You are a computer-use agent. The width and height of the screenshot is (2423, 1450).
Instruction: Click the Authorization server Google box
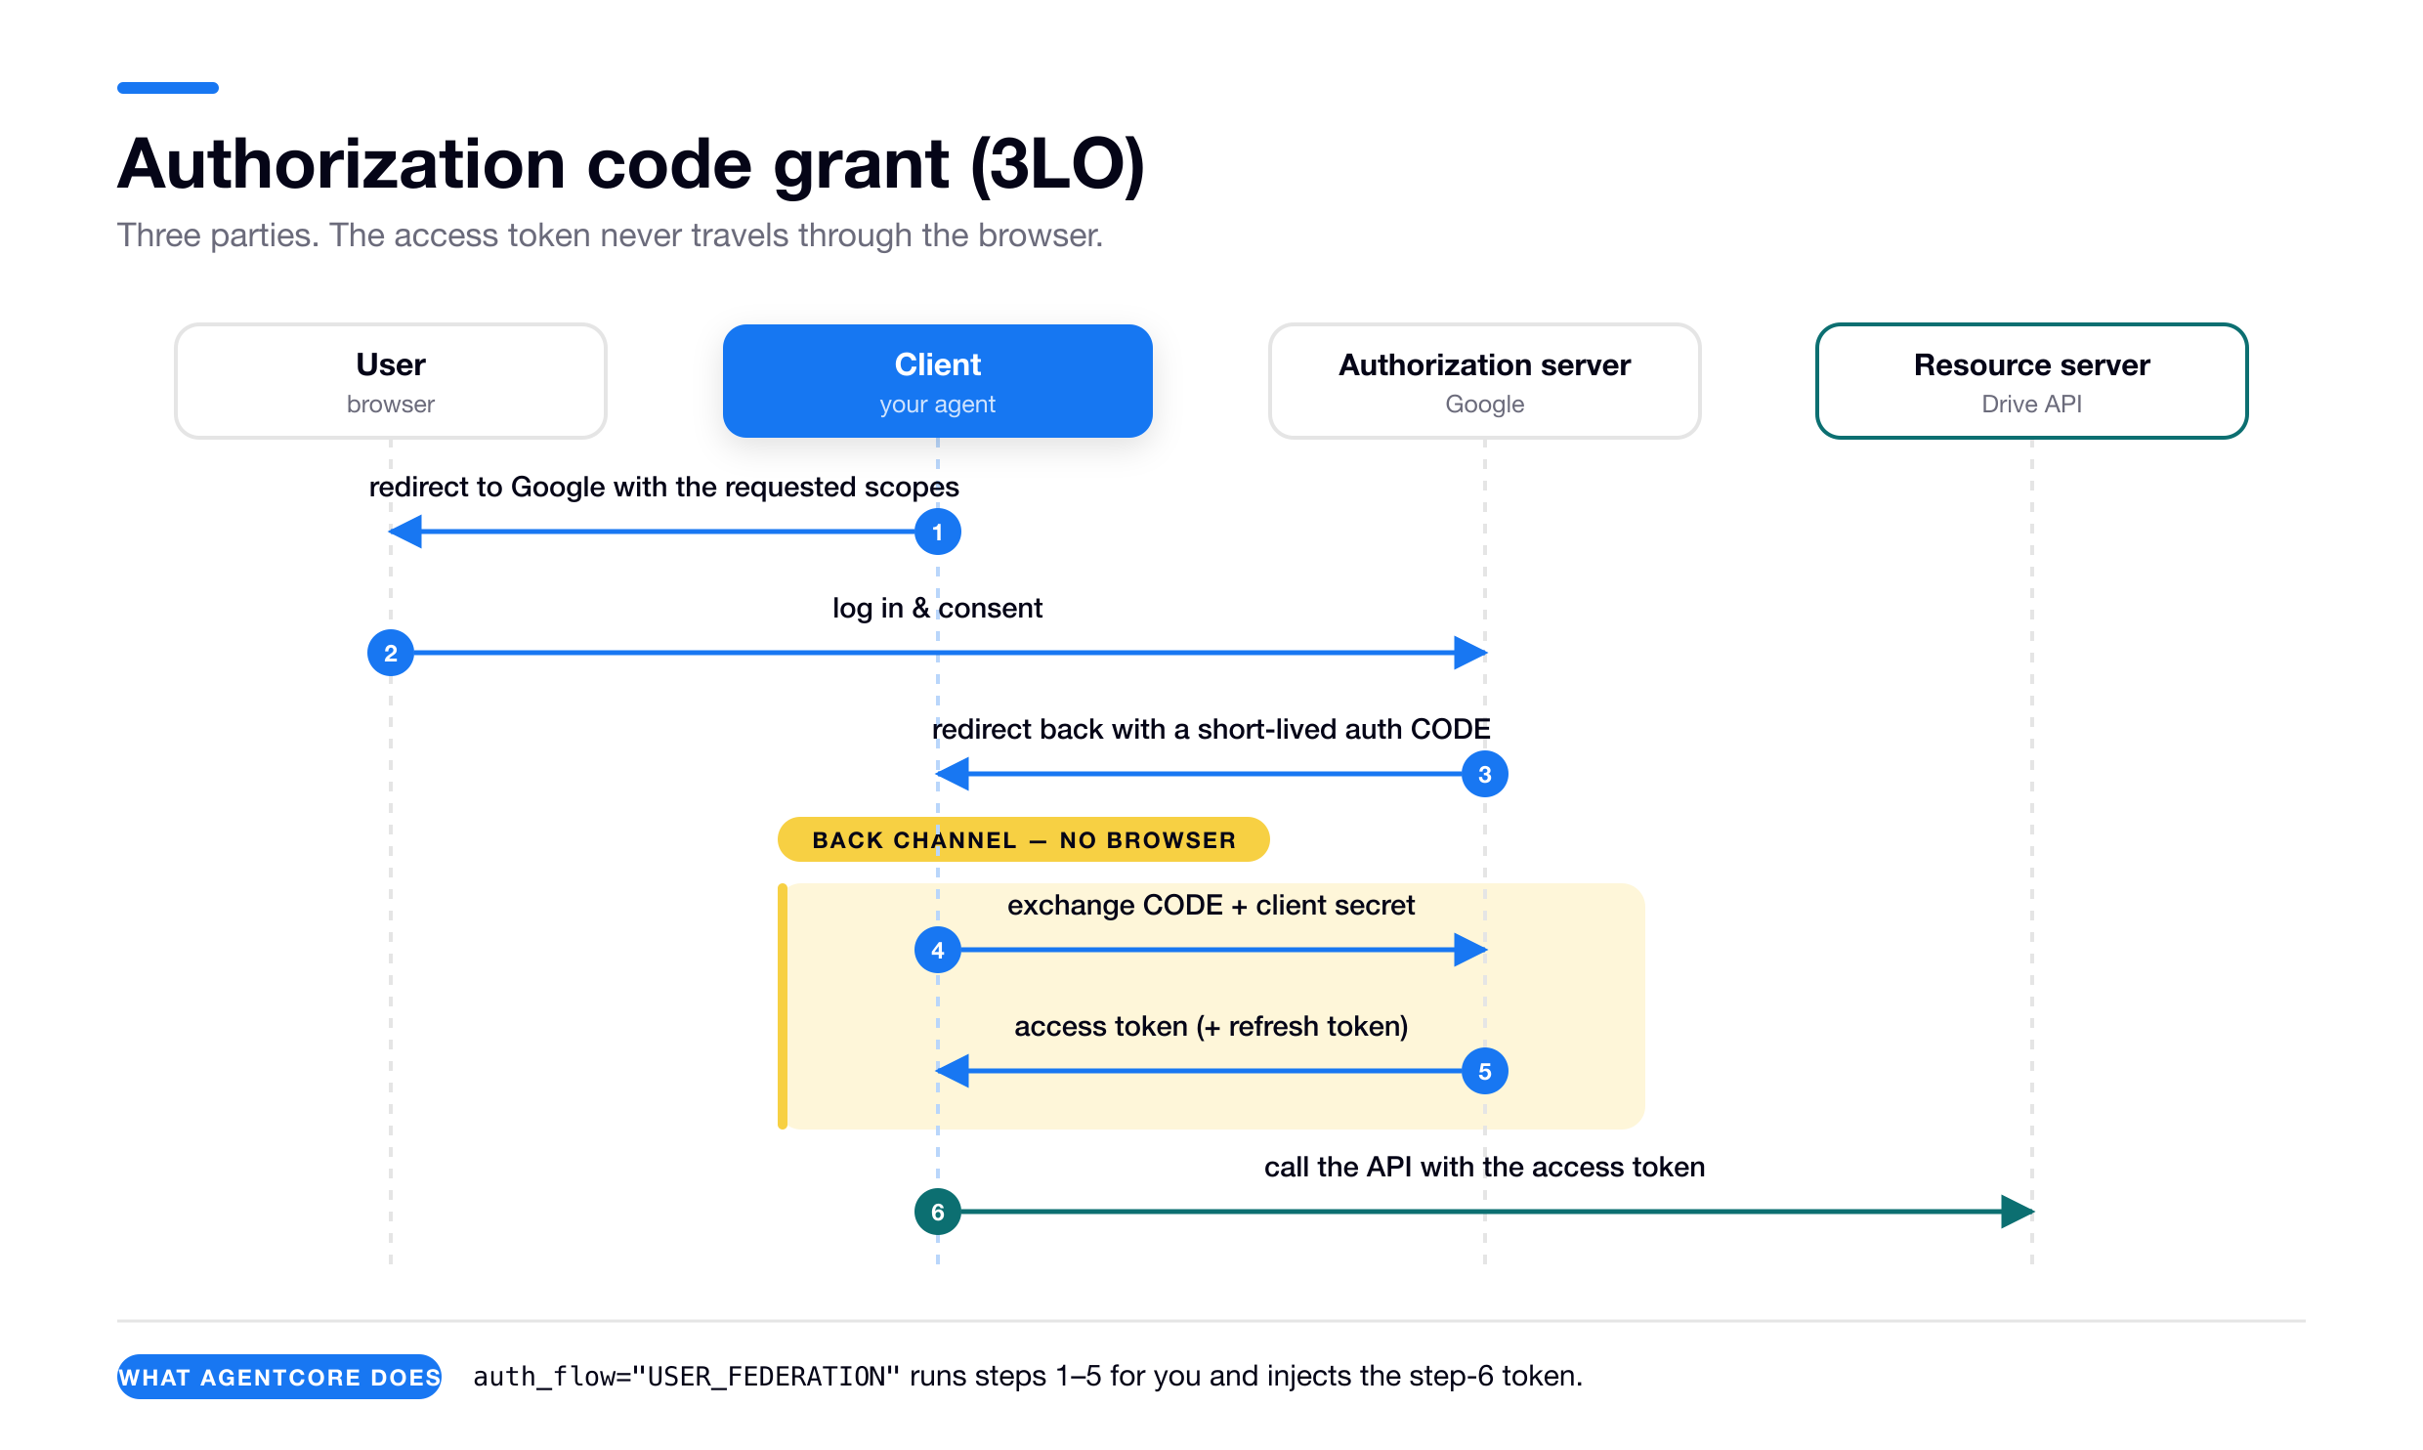pos(1485,381)
